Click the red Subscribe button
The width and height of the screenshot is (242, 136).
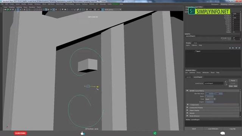coord(20,133)
